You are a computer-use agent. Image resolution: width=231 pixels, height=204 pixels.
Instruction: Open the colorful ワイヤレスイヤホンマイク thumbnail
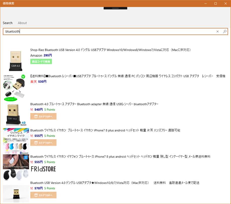coord(16,141)
